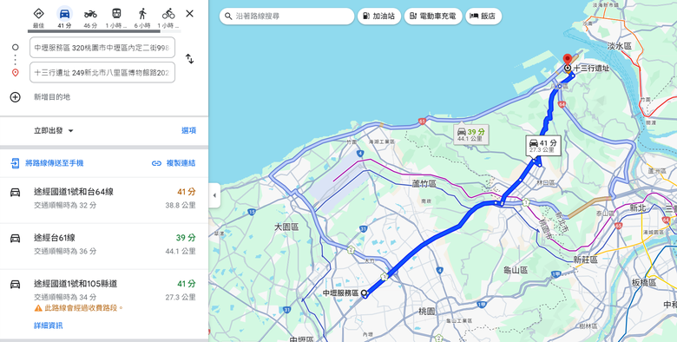Screen dimensions: 677x342
Task: Click 板橋區 label on map
Action: click(644, 282)
